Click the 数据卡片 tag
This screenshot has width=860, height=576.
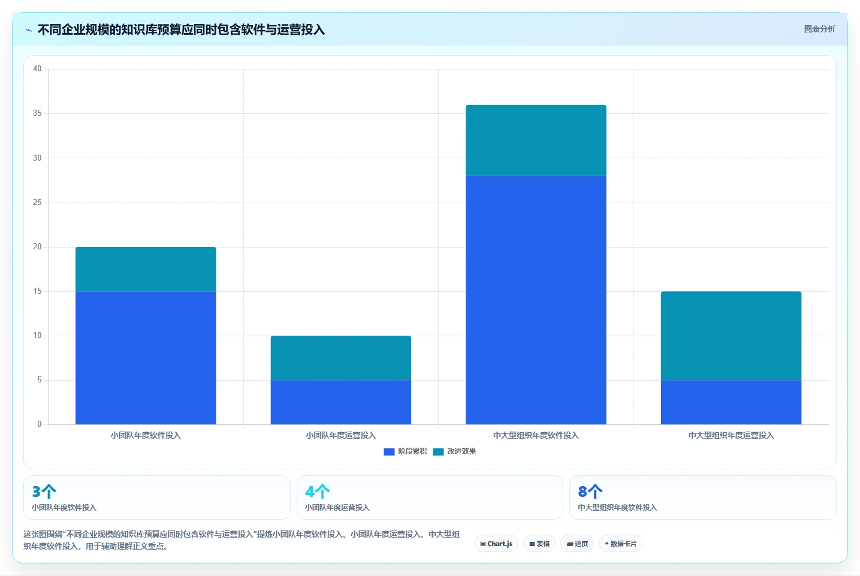(621, 544)
